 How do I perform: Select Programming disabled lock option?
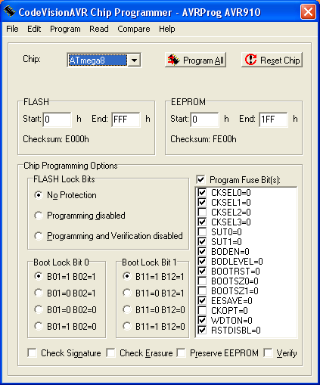(39, 216)
